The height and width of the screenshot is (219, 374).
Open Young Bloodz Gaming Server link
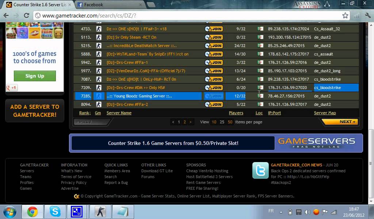(139, 96)
